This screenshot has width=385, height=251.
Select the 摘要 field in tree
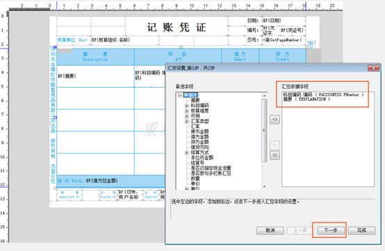[x=195, y=100]
